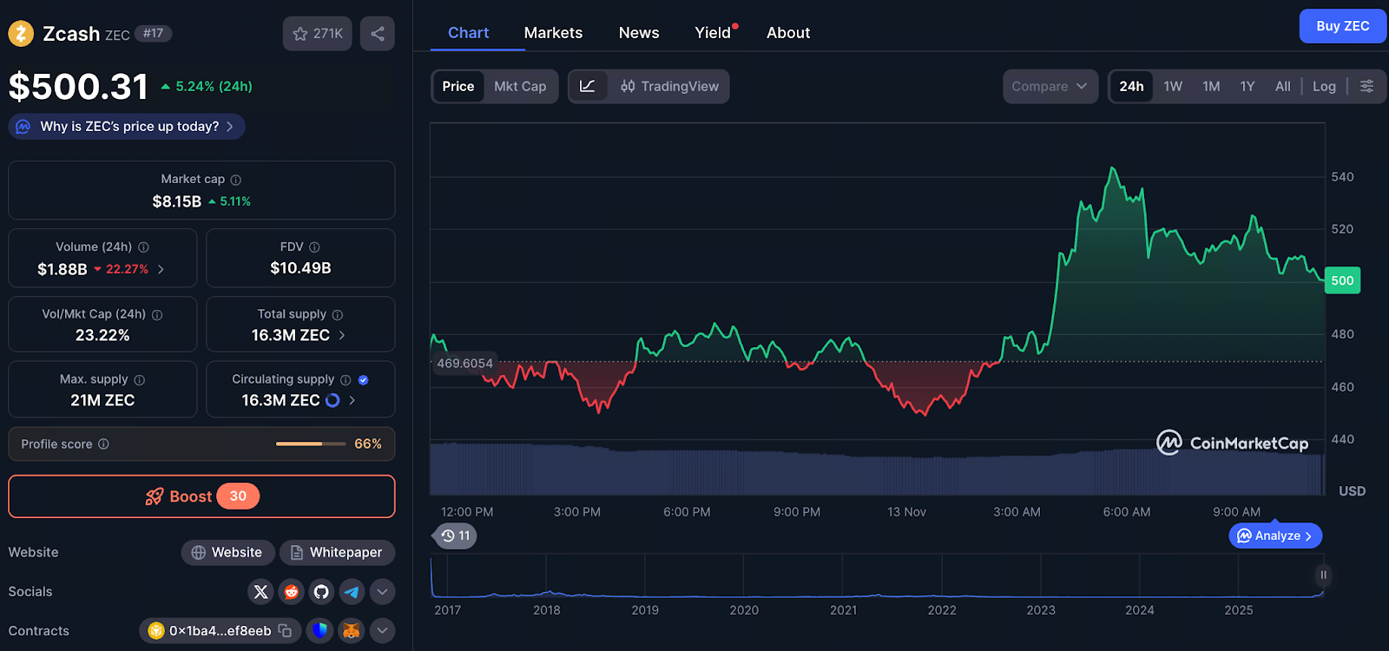
Task: Expand more contracts dropdown arrow
Action: pos(382,630)
